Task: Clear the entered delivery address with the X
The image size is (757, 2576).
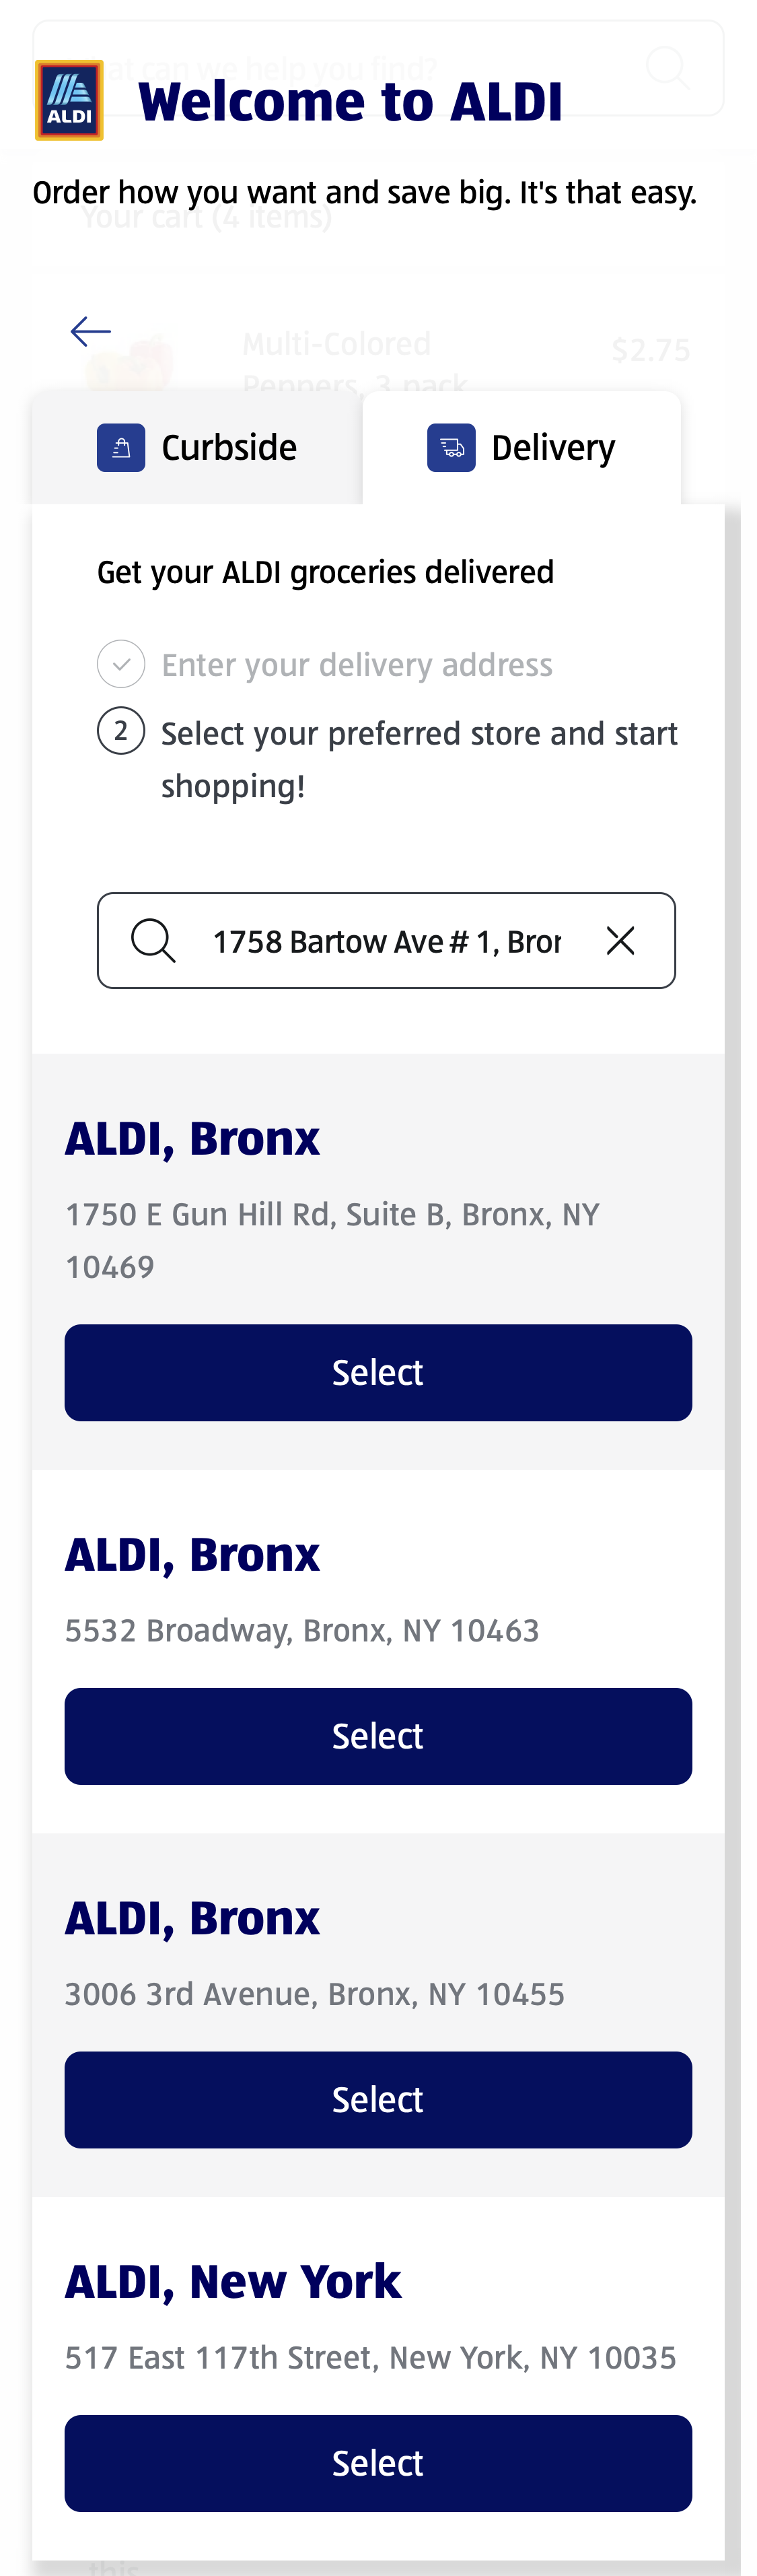Action: (620, 940)
